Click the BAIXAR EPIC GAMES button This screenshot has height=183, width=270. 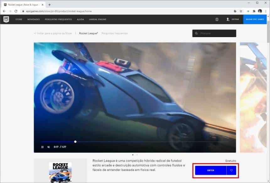click(x=255, y=19)
